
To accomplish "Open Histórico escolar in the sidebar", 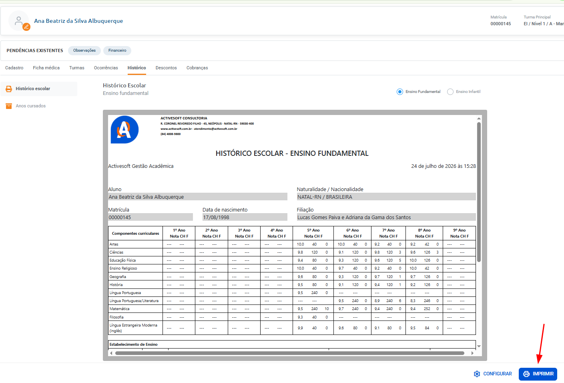I will click(39, 89).
